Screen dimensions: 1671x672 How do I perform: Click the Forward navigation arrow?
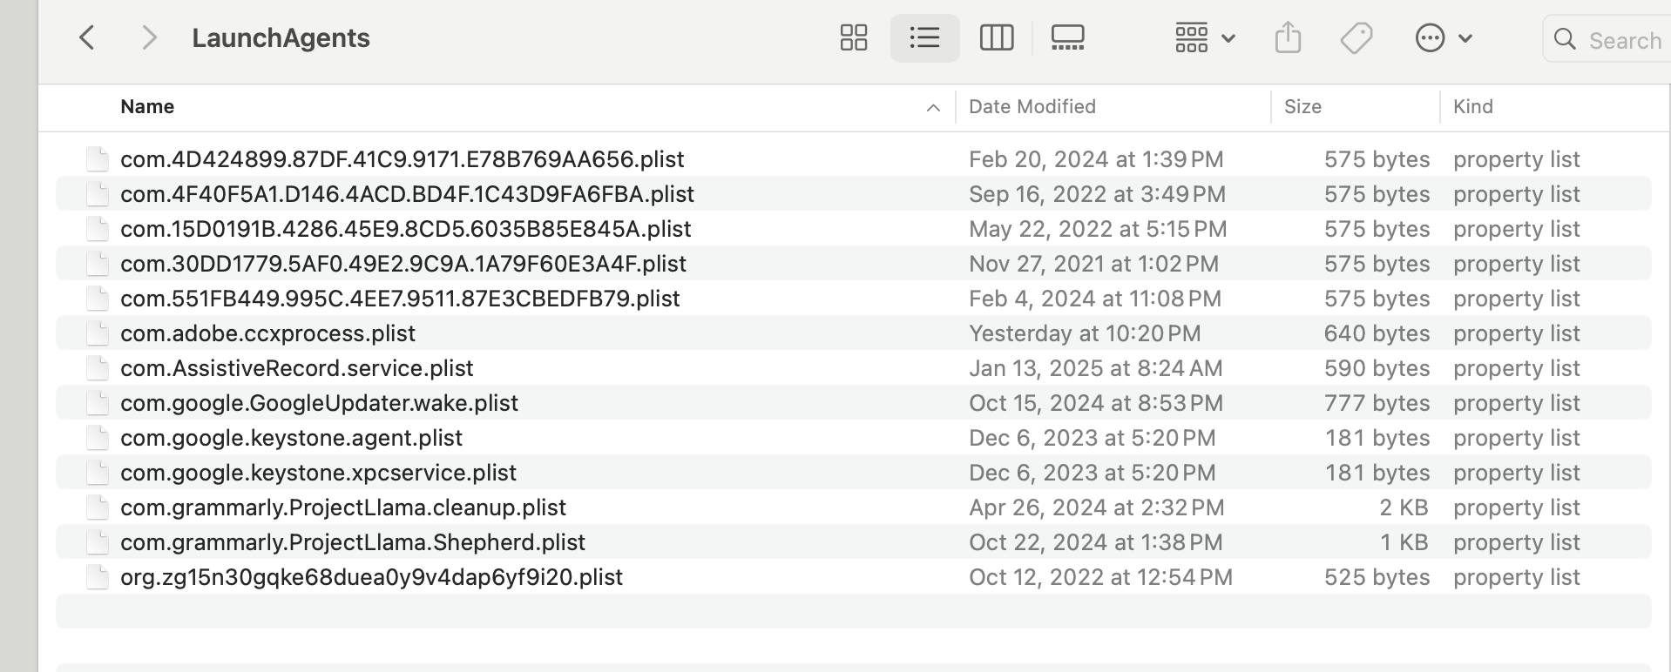[149, 38]
